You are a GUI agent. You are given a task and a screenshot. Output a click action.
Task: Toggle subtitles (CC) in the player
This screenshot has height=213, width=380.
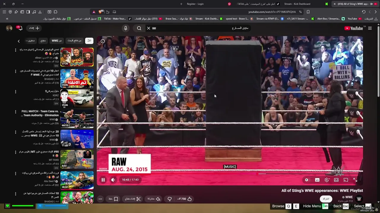(317, 180)
